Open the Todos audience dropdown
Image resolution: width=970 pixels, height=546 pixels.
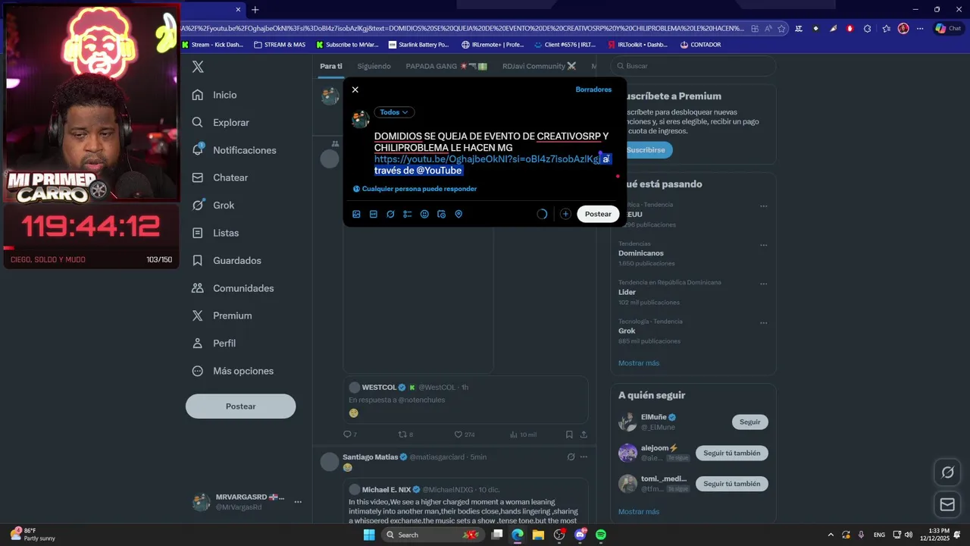point(394,112)
